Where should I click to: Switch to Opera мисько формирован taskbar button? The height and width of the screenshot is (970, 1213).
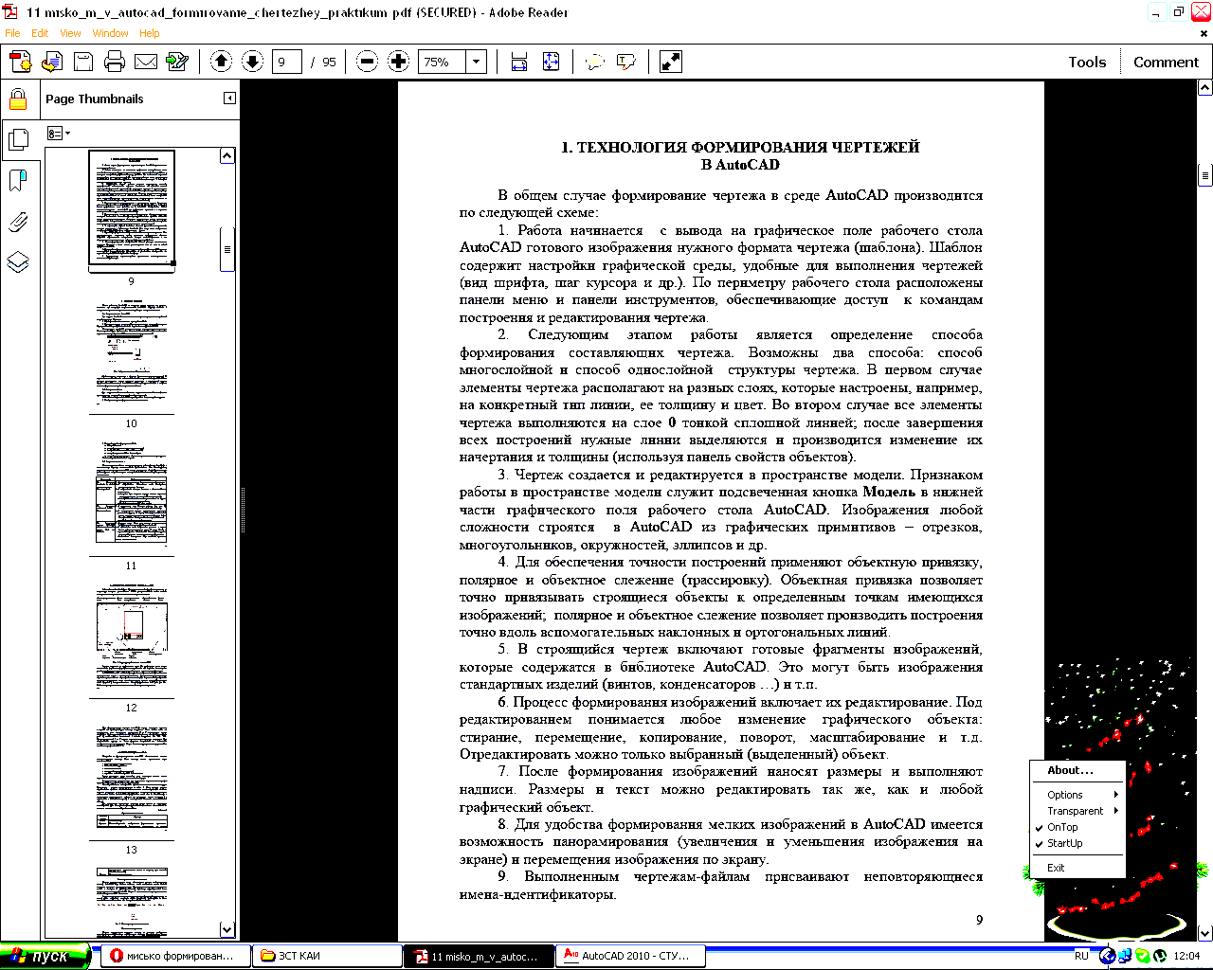(176, 956)
